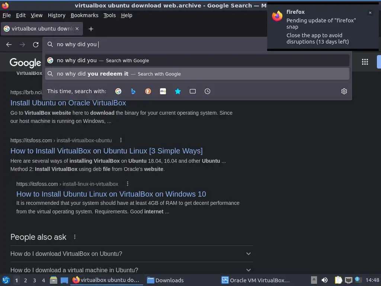Search open tabs with the tab icon
The width and height of the screenshot is (381, 286).
193,91
